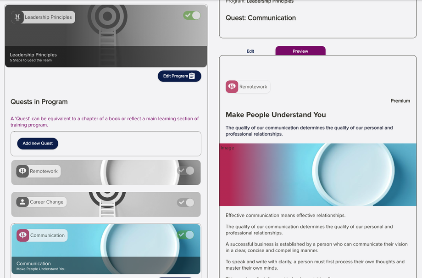Click the Career Change person icon

tap(22, 202)
